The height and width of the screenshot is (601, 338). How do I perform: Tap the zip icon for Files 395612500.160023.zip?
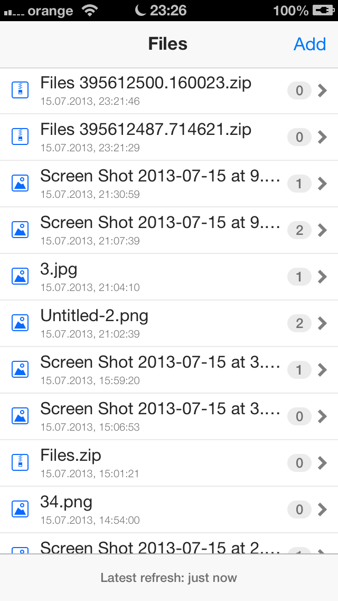click(x=20, y=90)
